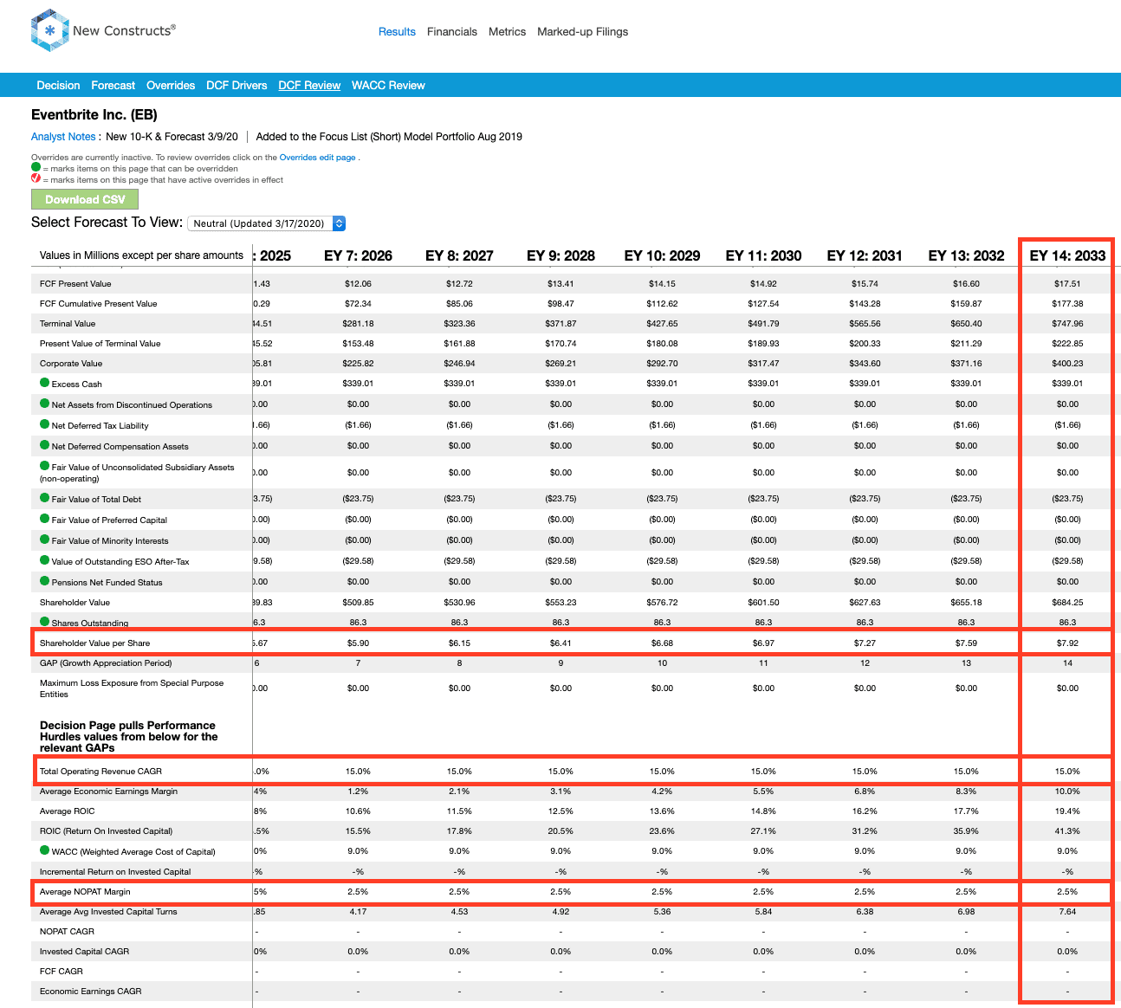Screen dimensions: 1121x1008
Task: Click the red checkmark legend icon for active overrides
Action: [x=36, y=178]
